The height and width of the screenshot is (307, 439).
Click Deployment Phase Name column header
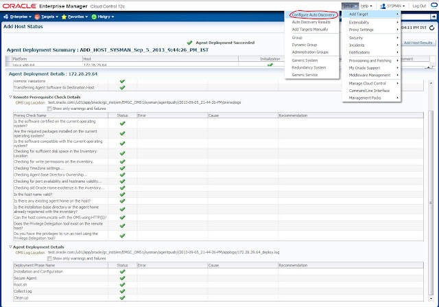pos(60,265)
